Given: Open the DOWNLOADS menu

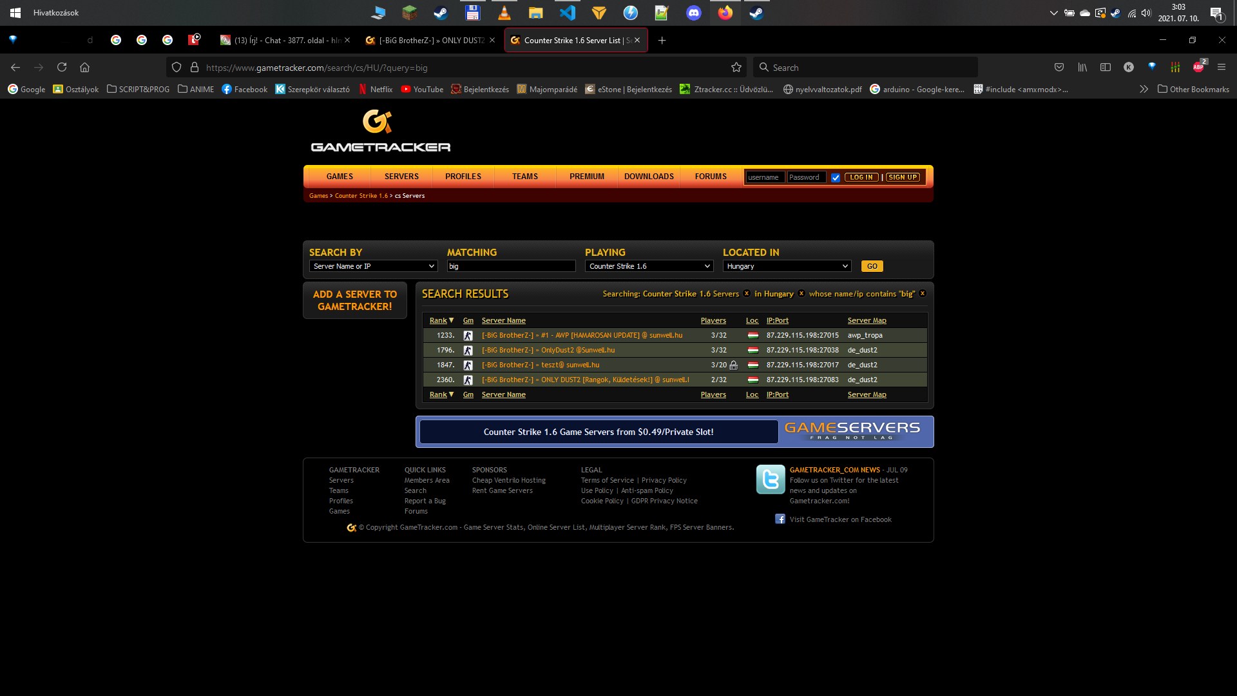Looking at the screenshot, I should pos(649,177).
